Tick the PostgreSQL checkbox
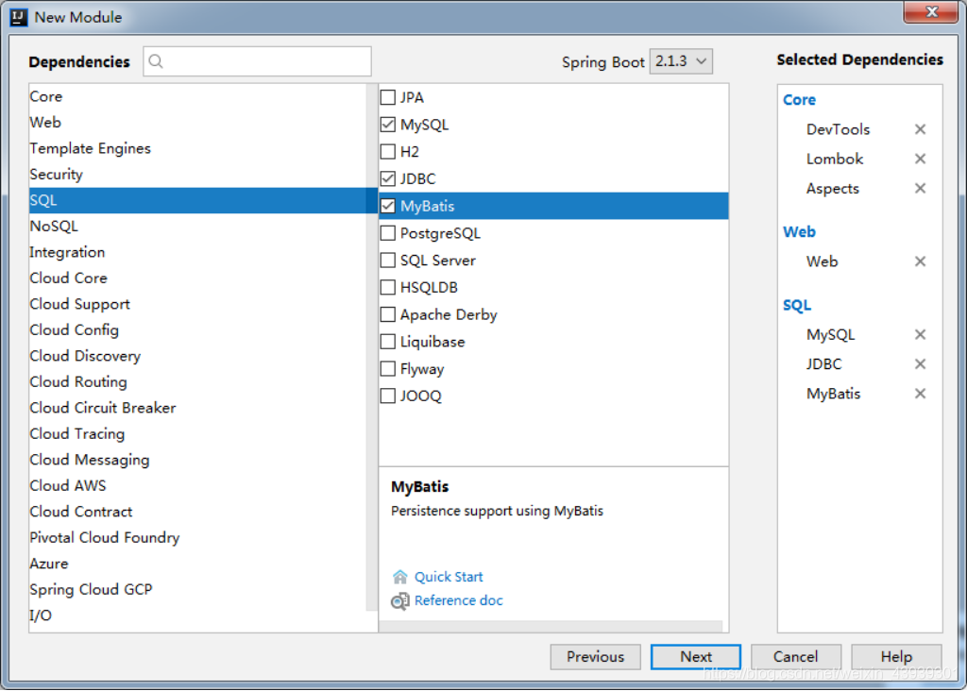This screenshot has width=967, height=691. tap(388, 233)
